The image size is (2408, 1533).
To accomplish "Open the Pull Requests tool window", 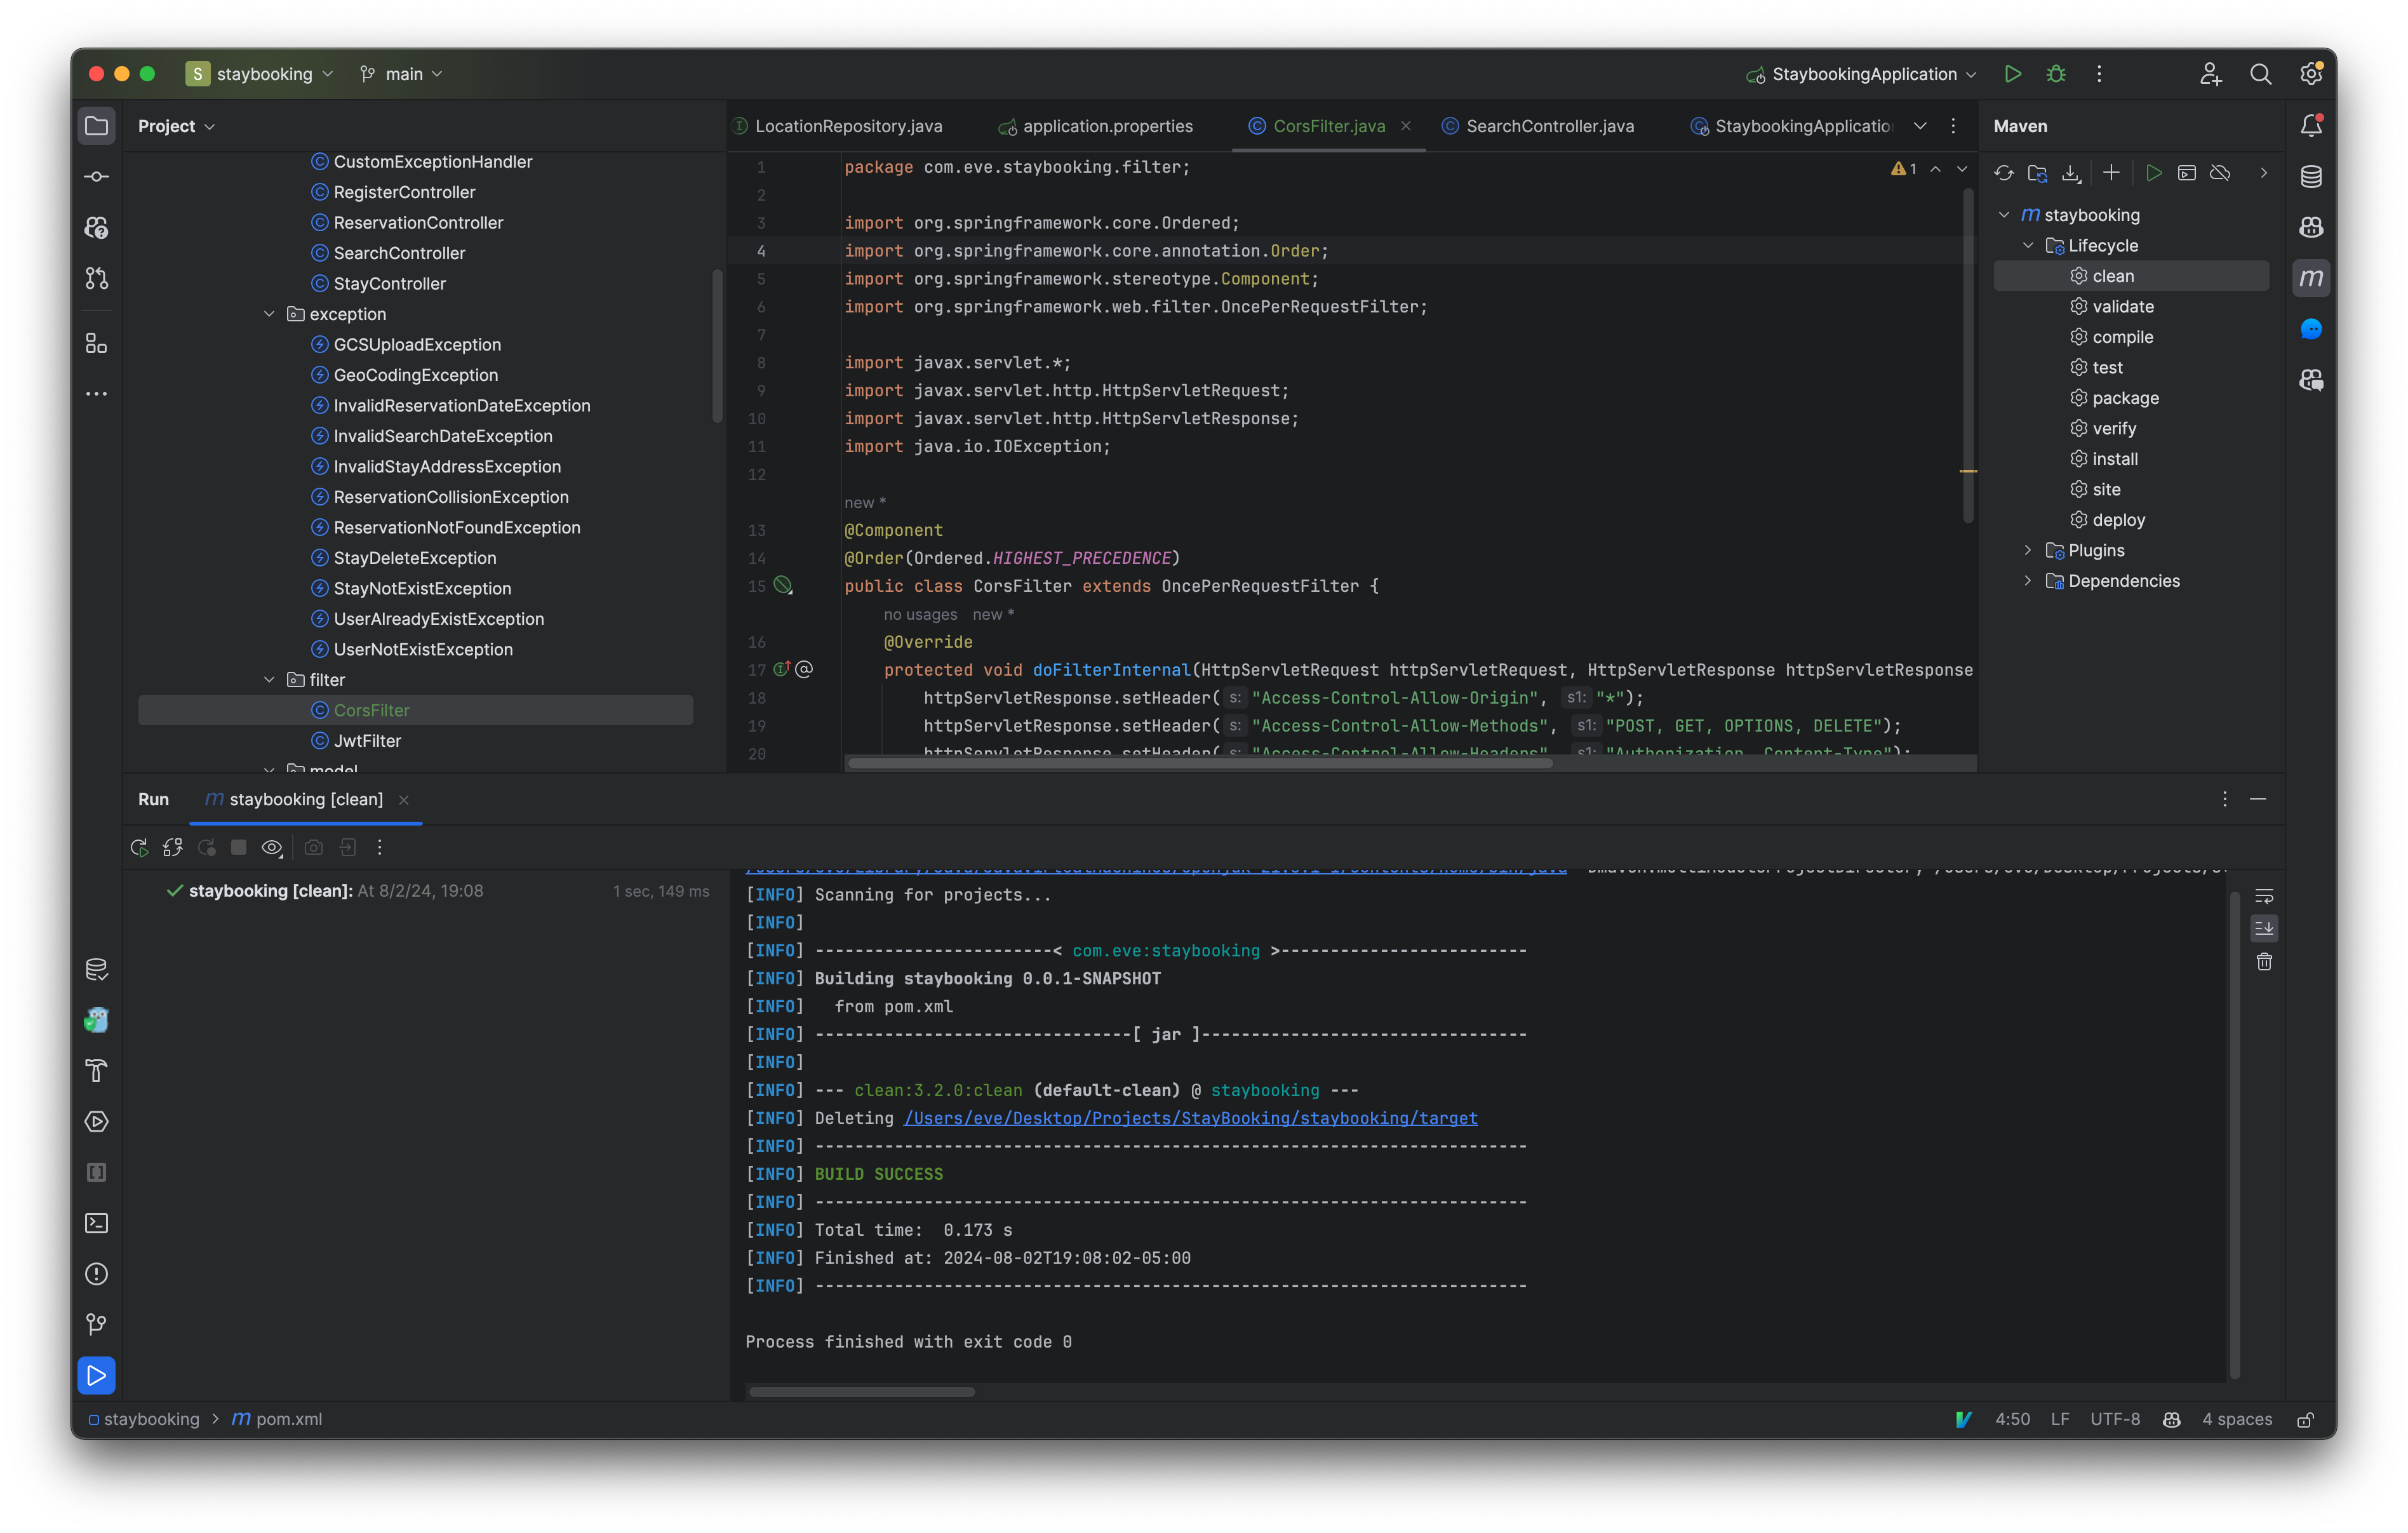I will point(96,278).
